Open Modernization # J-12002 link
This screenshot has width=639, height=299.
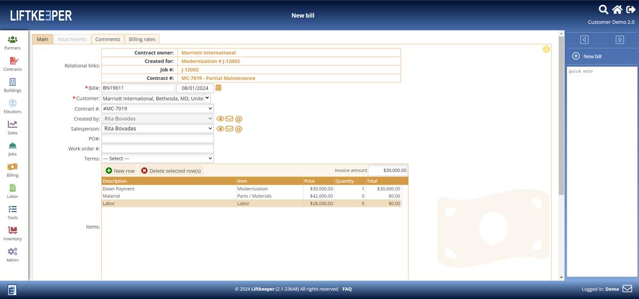(210, 61)
